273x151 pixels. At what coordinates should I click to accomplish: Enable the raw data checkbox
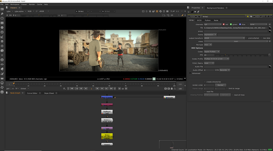point(261,38)
